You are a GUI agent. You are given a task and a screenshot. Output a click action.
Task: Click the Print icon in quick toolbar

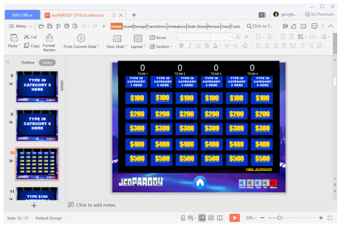coord(67,26)
